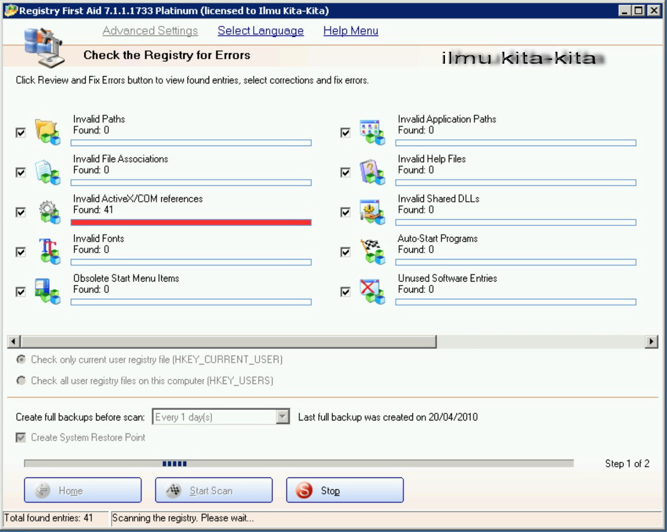Click the Invalid Application Paths icon

point(372,132)
